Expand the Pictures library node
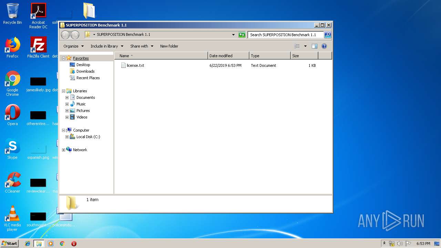 [x=67, y=111]
